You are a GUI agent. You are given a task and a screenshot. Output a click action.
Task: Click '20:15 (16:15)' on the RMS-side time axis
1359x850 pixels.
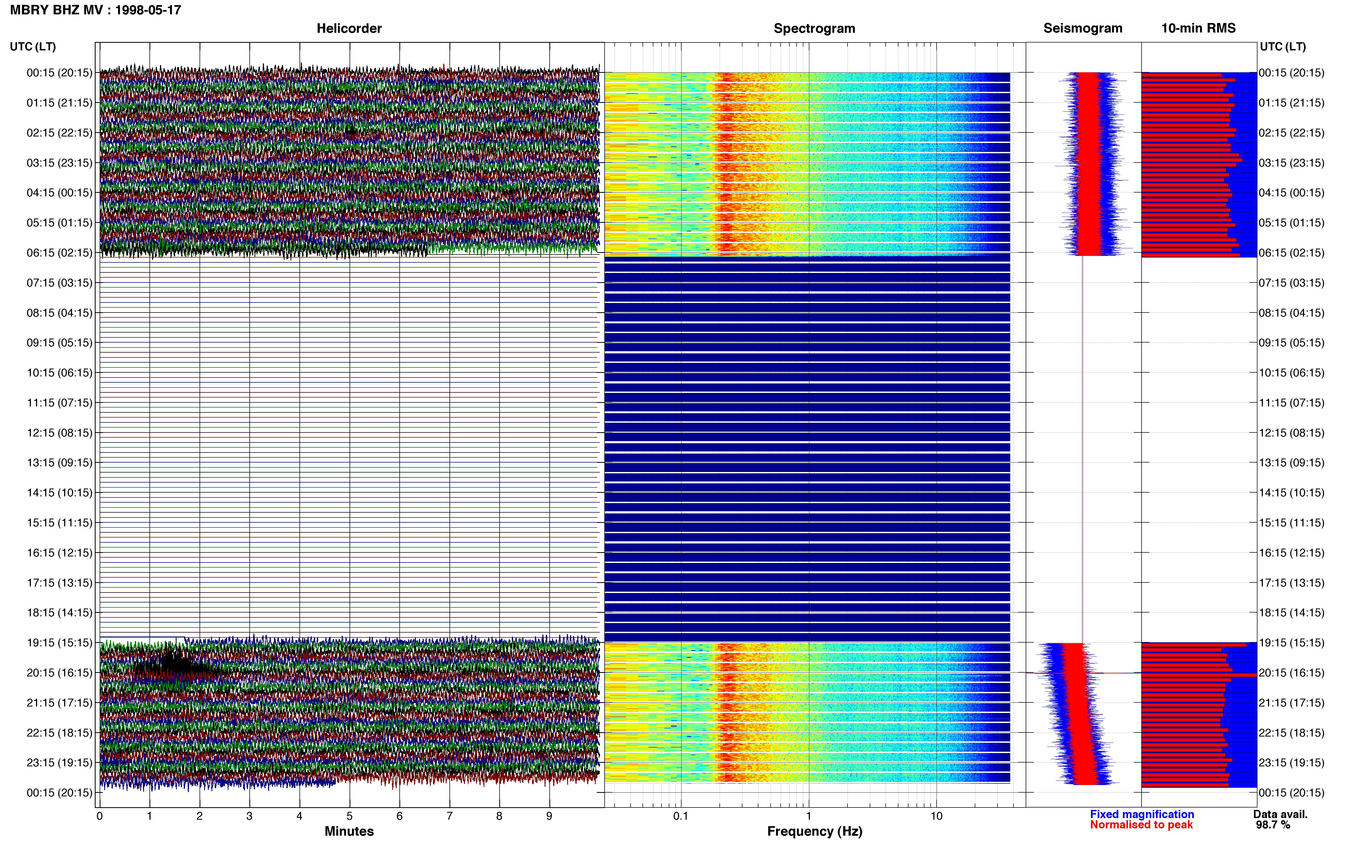1292,673
